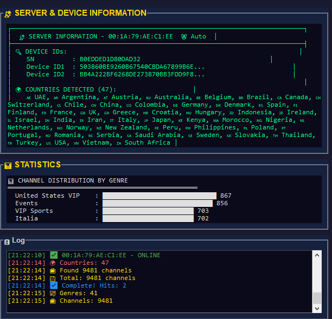Click the blue checkmark icon beside Complete!
Screen dimensions: 332x319
coord(54,285)
